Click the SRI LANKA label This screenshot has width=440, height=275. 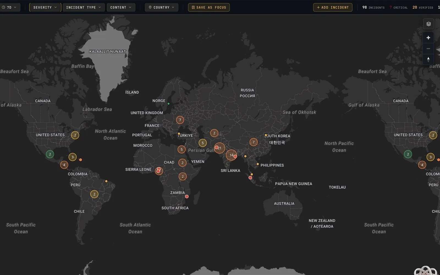[x=230, y=170]
